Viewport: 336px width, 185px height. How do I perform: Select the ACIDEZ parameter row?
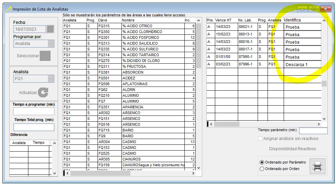pyautogui.click(x=129, y=78)
